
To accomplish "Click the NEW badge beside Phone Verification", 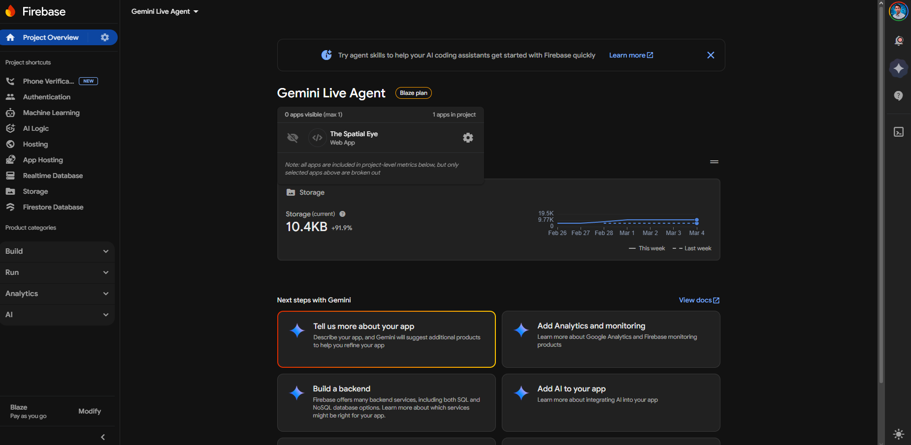I will click(88, 81).
